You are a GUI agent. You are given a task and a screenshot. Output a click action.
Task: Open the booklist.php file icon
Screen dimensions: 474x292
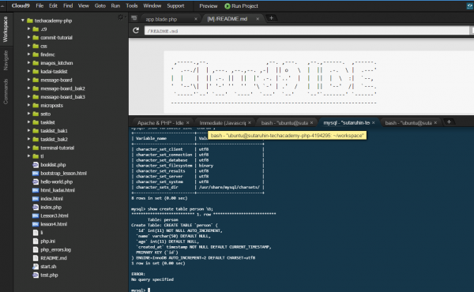[36, 165]
